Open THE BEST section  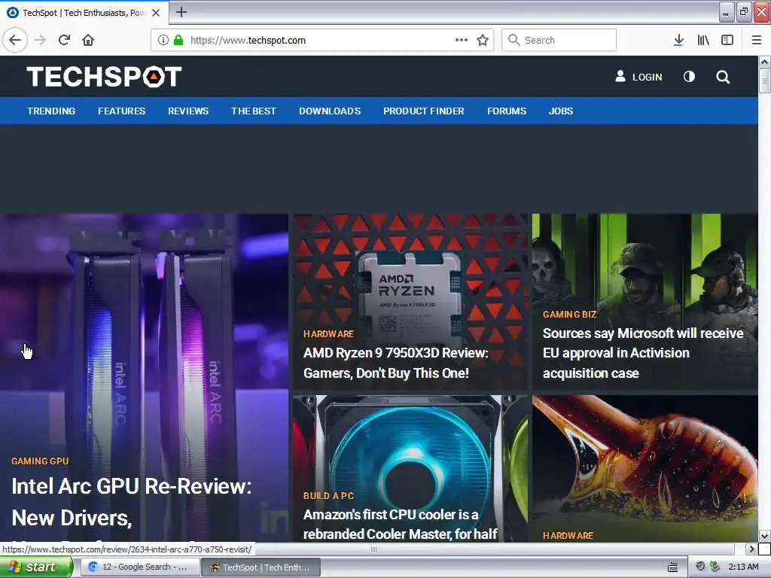point(254,111)
